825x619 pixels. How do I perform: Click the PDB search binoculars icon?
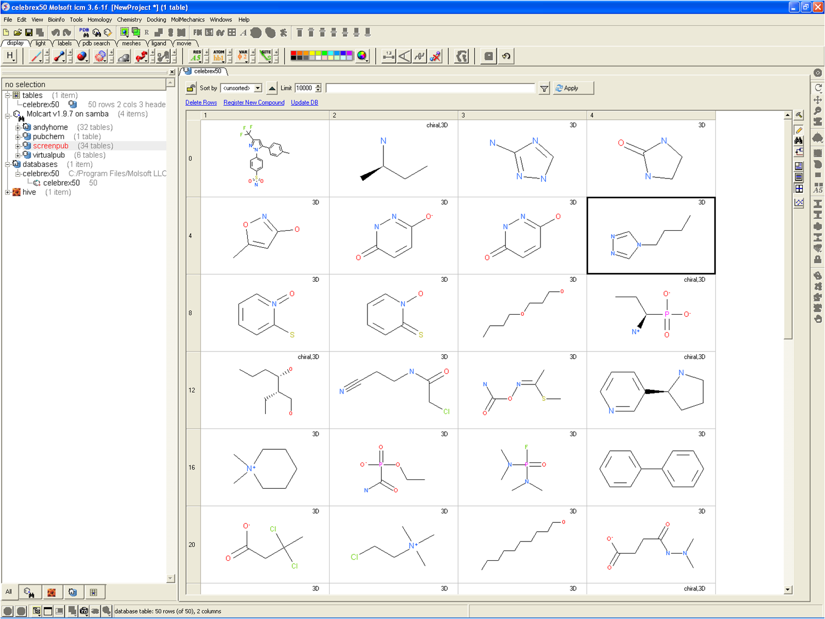coord(84,32)
